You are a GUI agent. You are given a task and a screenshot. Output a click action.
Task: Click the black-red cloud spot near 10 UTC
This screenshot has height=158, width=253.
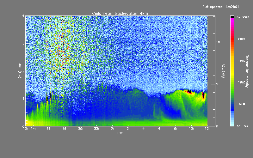point(188,92)
